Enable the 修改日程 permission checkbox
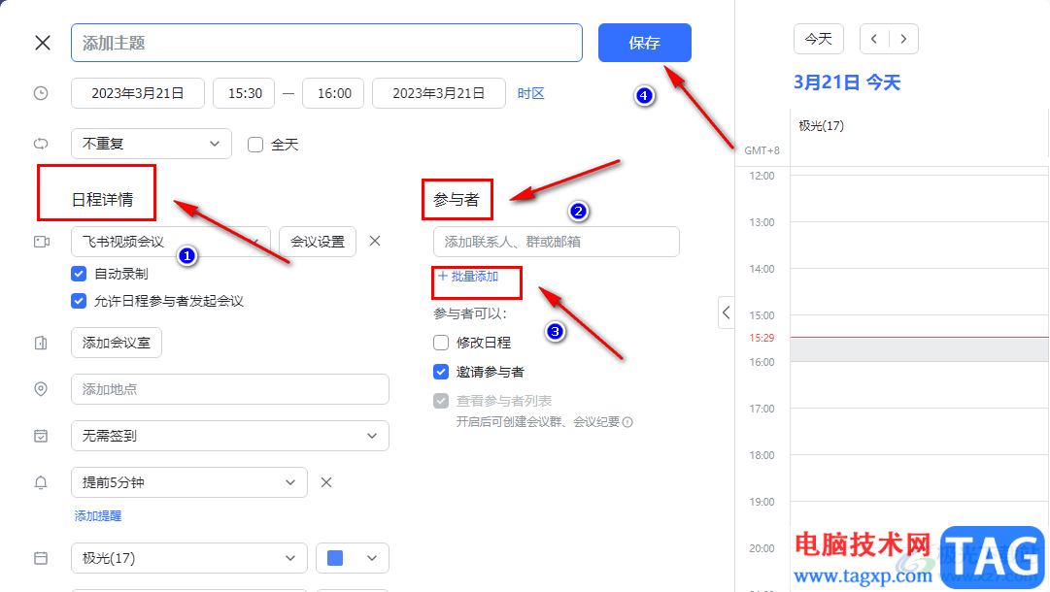The height and width of the screenshot is (592, 1050). click(441, 343)
